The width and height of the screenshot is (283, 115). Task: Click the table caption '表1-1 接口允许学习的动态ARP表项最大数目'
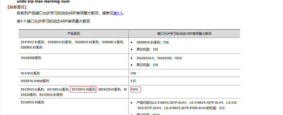pos(53,21)
